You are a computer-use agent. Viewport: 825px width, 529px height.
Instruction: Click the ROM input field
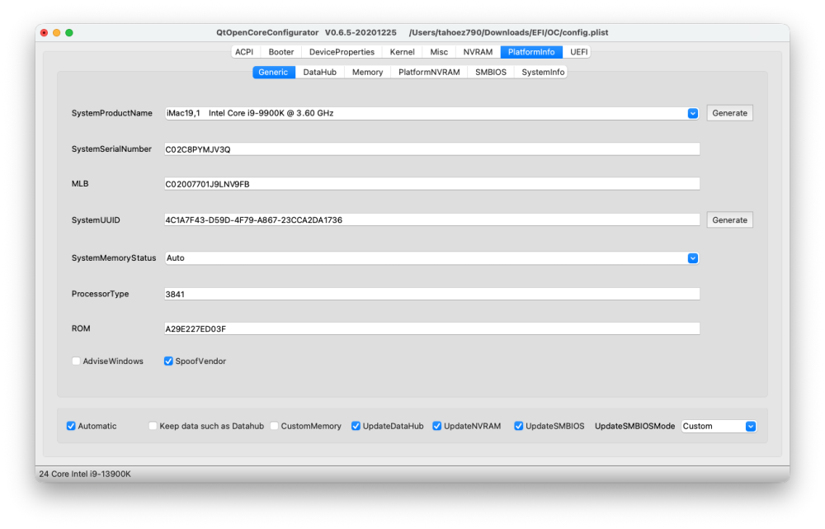coord(431,329)
